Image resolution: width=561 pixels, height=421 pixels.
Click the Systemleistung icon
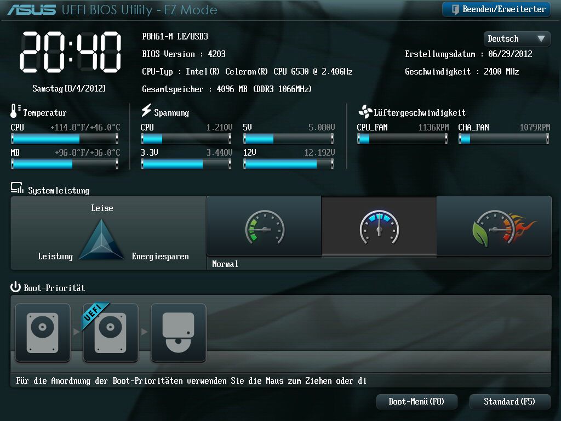point(17,188)
